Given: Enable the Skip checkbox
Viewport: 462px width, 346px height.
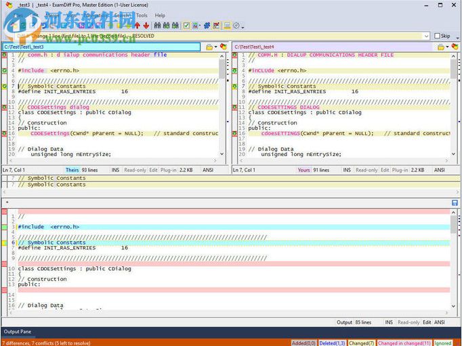Looking at the screenshot, I should 437,36.
